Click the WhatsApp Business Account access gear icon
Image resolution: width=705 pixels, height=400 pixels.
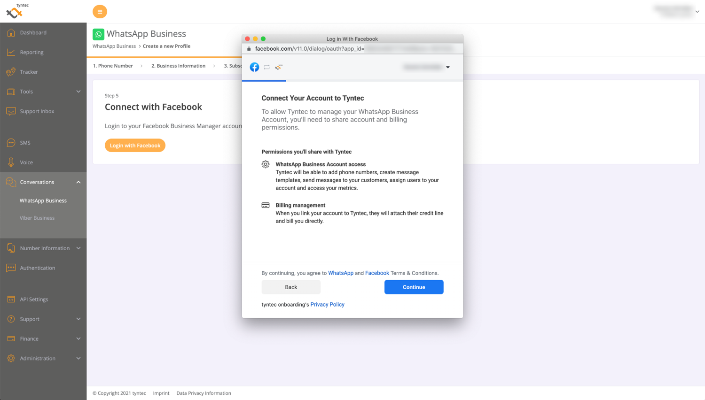(x=266, y=164)
